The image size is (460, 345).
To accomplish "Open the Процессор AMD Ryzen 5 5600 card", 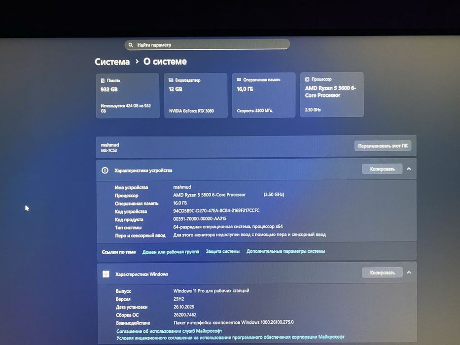I will point(332,95).
